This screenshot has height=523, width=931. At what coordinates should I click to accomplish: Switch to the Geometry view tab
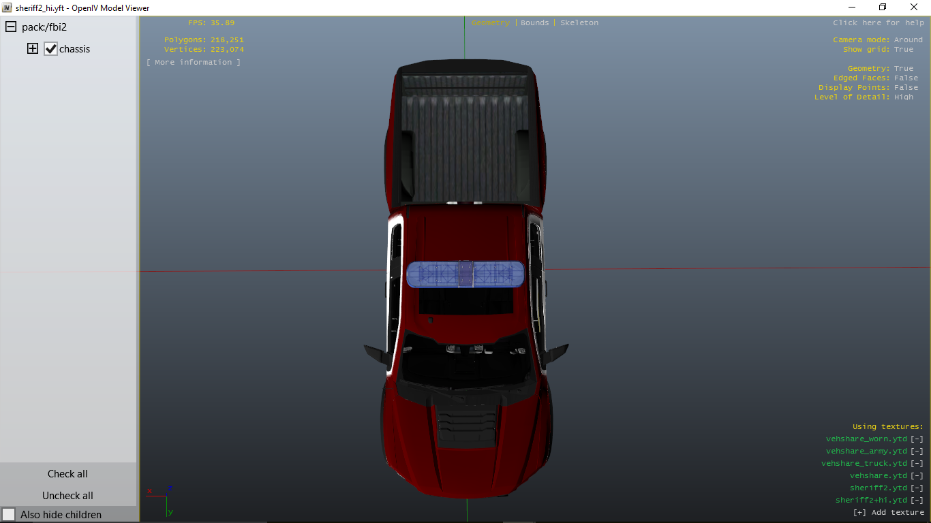pyautogui.click(x=491, y=23)
